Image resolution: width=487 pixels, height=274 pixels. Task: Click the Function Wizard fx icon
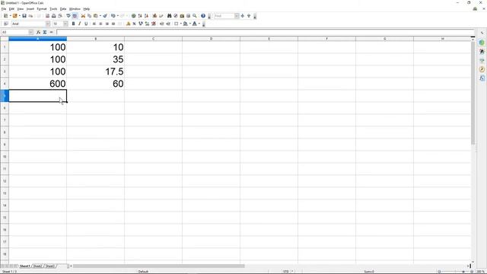[39, 32]
